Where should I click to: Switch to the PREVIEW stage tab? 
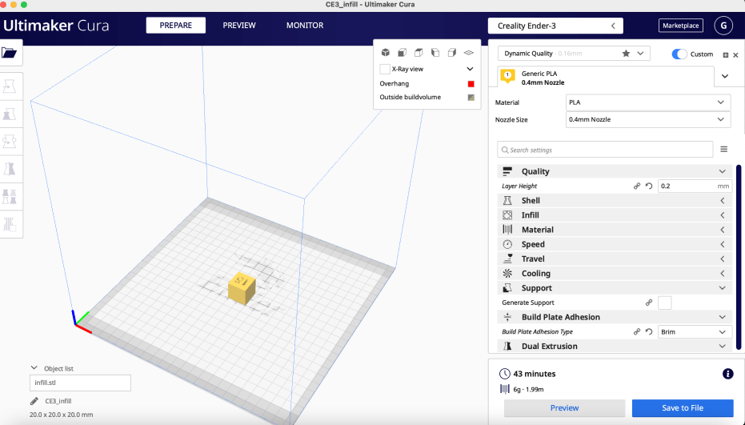[239, 25]
